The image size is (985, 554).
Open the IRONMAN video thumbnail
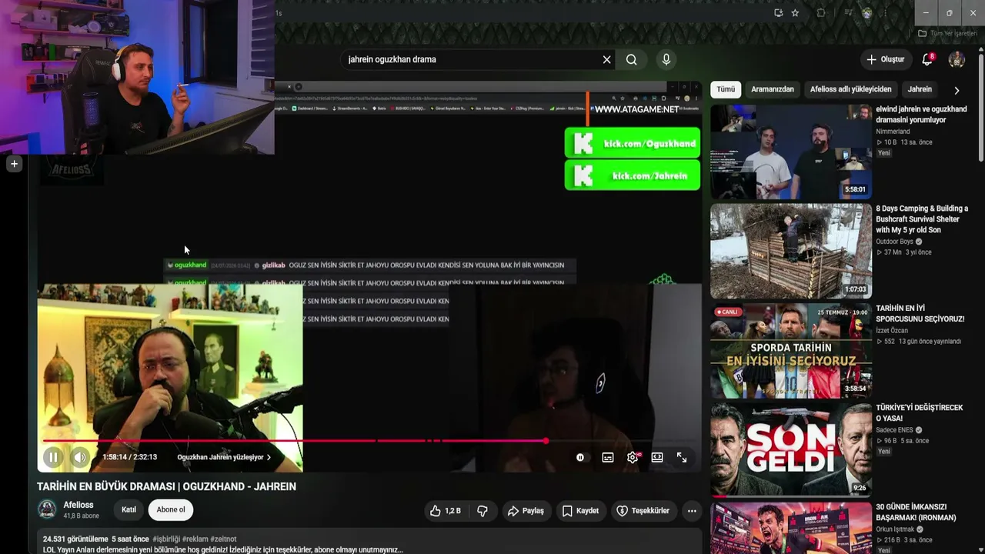coord(791,528)
